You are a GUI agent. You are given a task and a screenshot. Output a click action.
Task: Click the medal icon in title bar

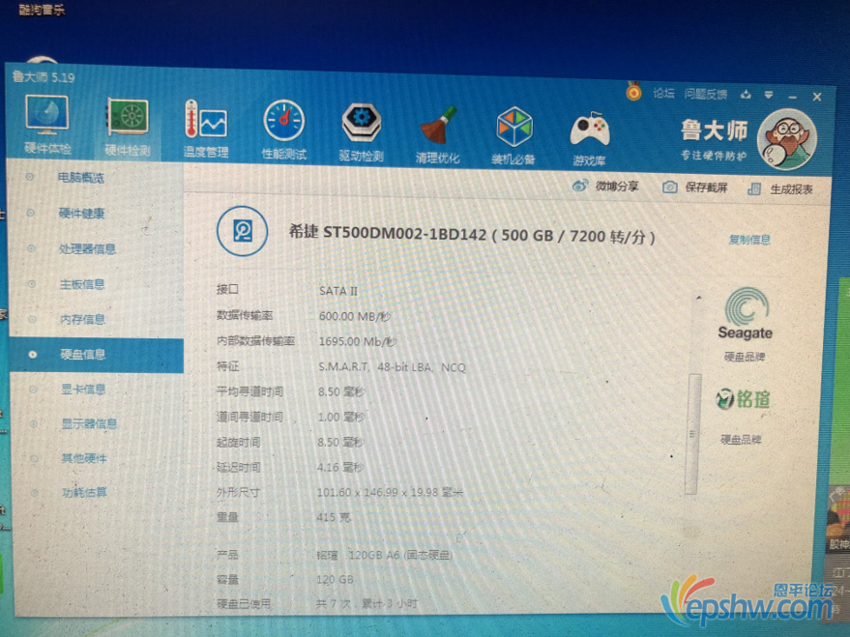[633, 91]
